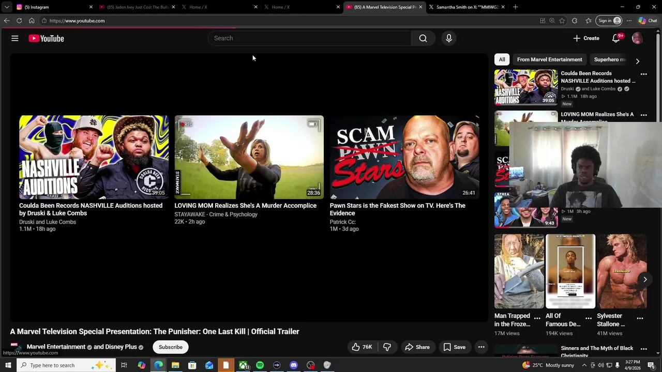The image size is (662, 372).
Task: Show more filter chips with the arrow
Action: pos(638,61)
